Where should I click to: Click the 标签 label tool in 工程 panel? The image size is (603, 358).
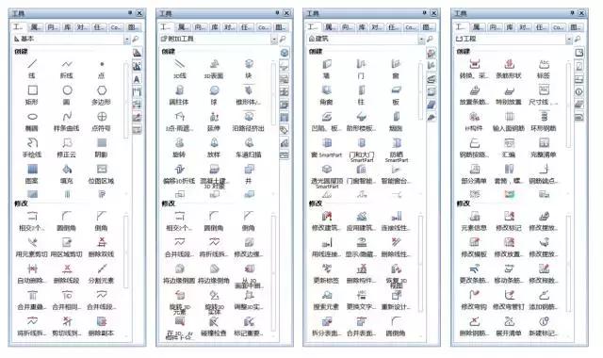tap(544, 69)
